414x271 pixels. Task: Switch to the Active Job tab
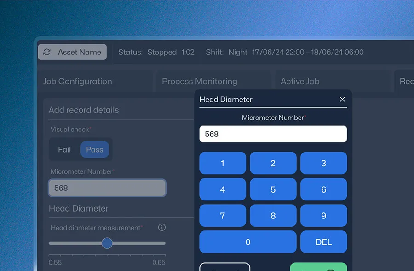(300, 81)
